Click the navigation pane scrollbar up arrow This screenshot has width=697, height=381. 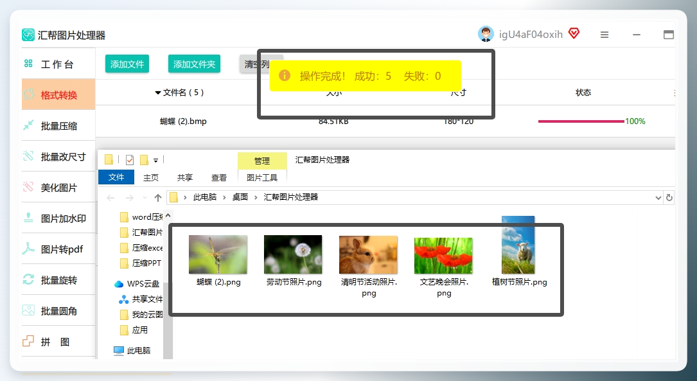[x=168, y=215]
